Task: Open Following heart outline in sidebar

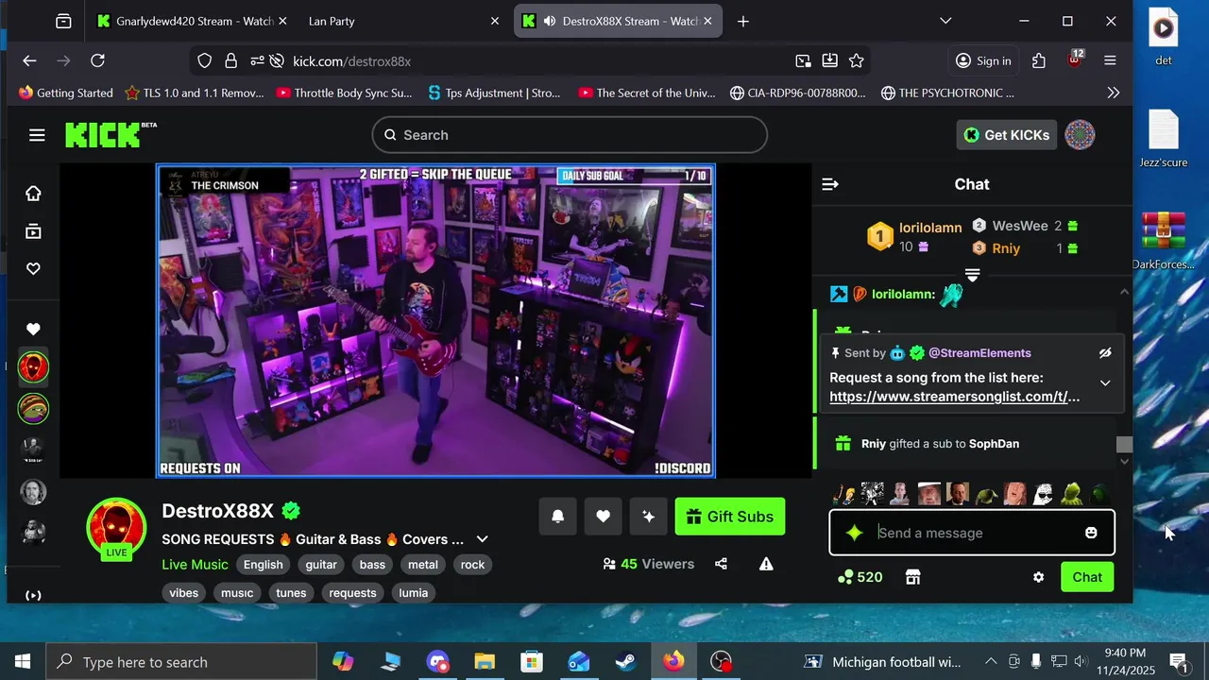Action: [x=33, y=269]
